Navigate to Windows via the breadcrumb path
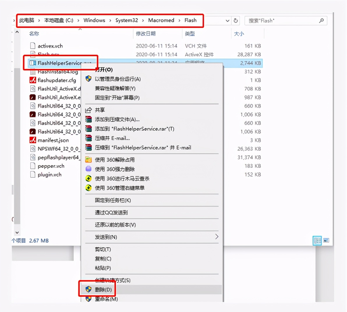 coord(94,20)
